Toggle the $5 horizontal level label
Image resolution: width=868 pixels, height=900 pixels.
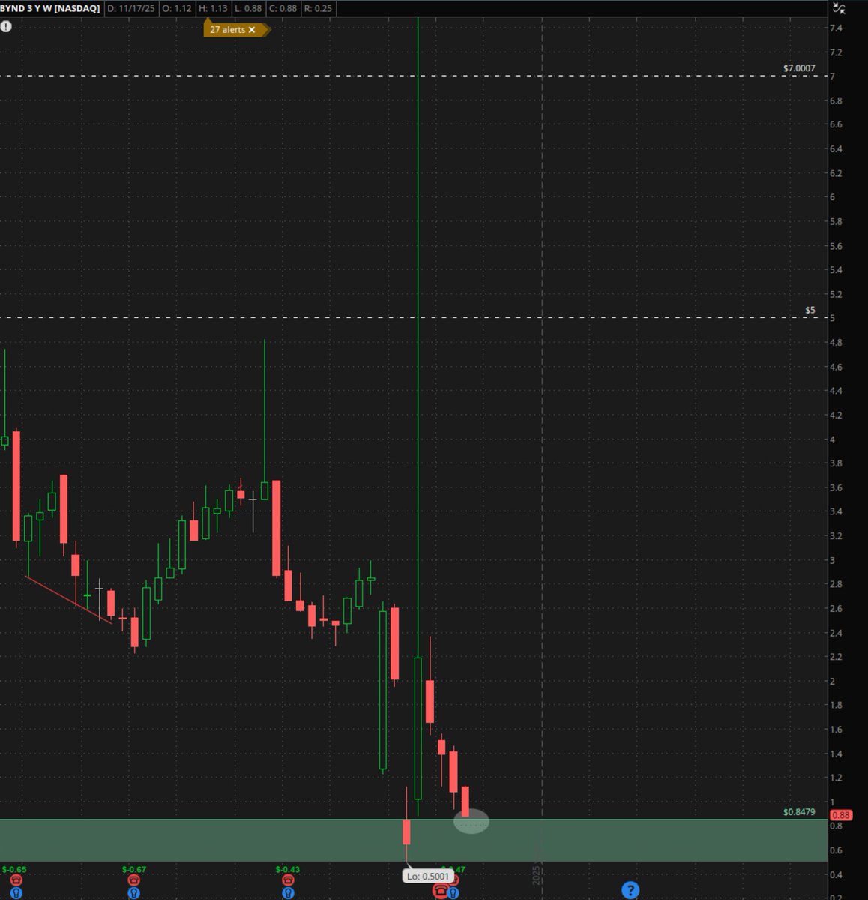[x=810, y=310]
